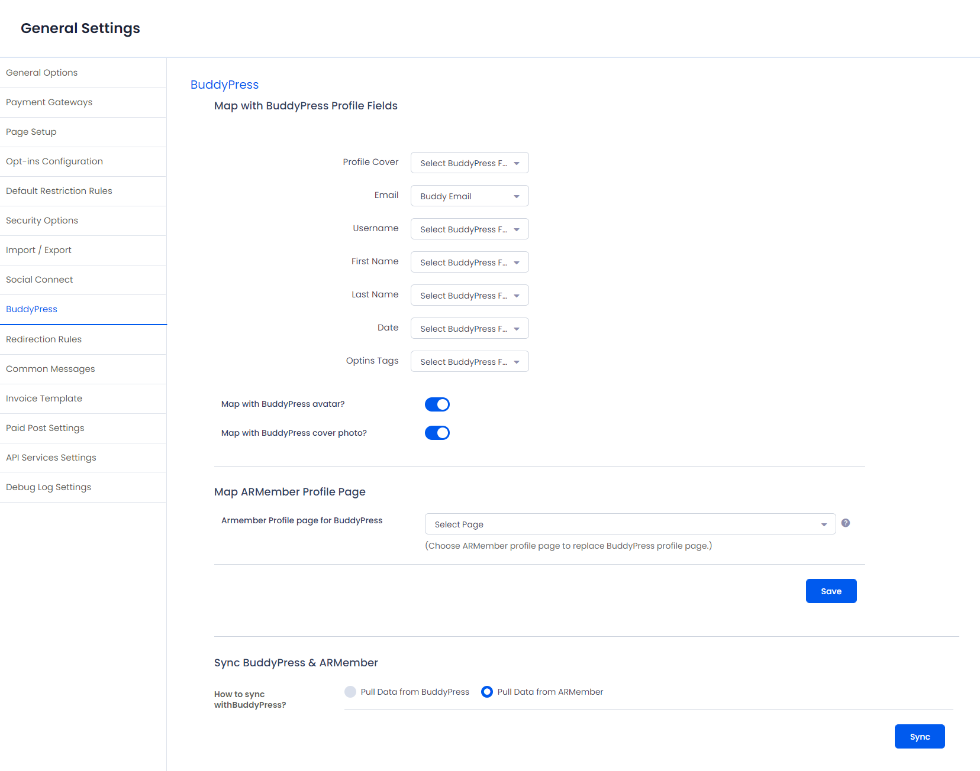980x771 pixels.
Task: Open Username field dropdown
Action: point(470,229)
